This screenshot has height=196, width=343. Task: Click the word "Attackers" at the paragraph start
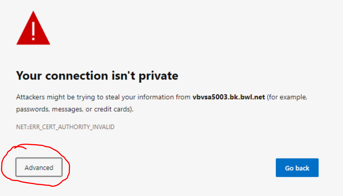pyautogui.click(x=31, y=97)
